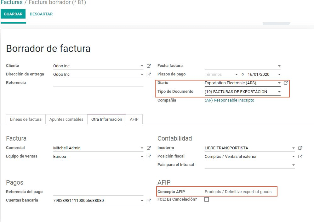Open Diario record via external link icon
Image resolution: width=314 pixels, height=222 pixels.
286,83
